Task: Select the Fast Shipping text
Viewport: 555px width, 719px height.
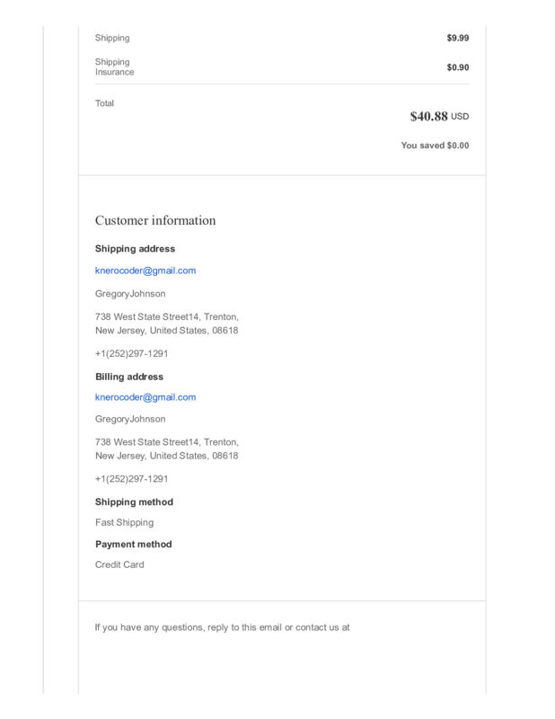Action: click(125, 522)
